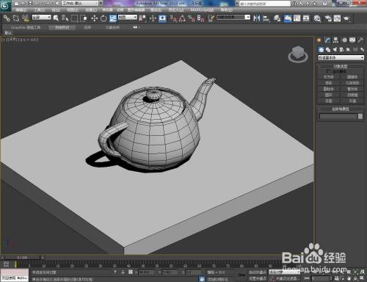
Task: Click the Use Pivot Point Center icon
Action: pyautogui.click(x=142, y=18)
